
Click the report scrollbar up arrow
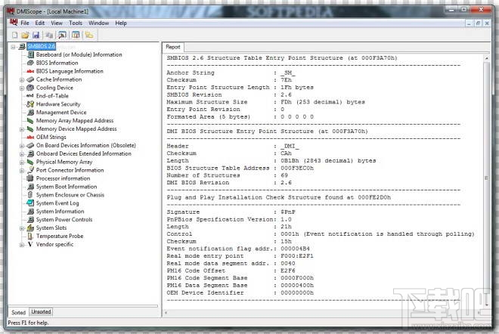pos(486,58)
